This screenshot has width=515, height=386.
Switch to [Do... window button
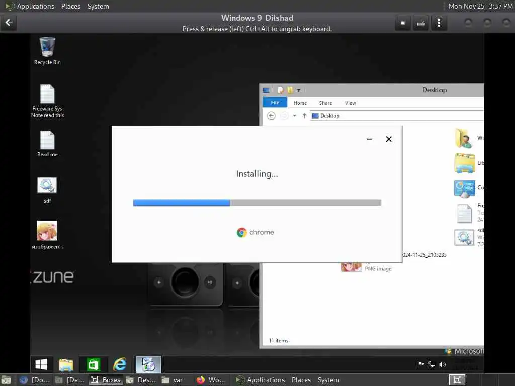[35, 380]
